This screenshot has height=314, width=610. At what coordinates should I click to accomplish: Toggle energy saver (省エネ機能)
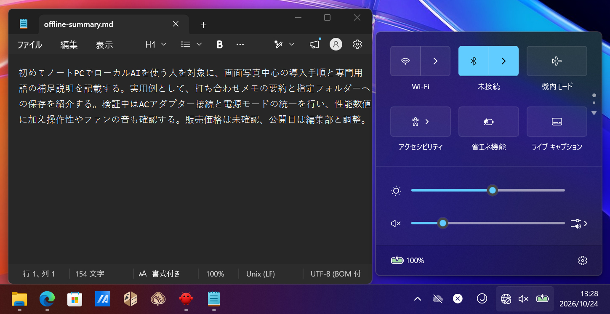488,122
